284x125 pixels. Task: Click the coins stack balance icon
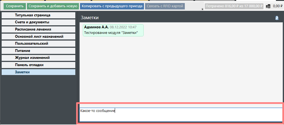click(268, 6)
